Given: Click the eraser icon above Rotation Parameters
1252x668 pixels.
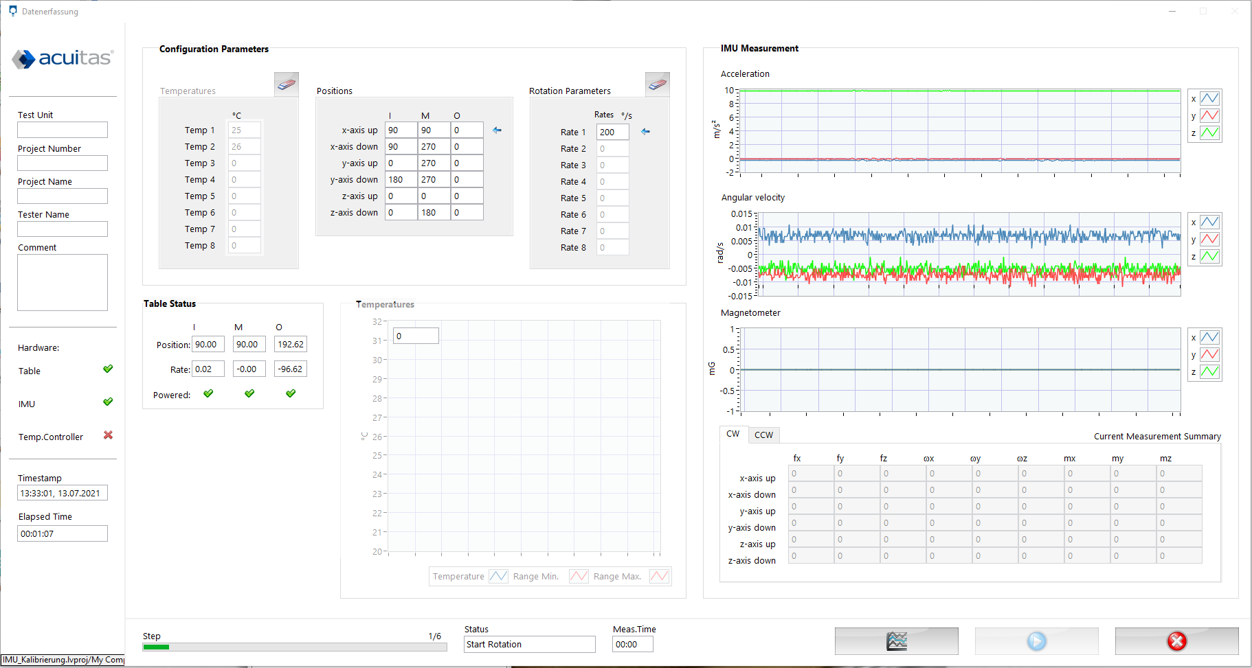Looking at the screenshot, I should (657, 84).
